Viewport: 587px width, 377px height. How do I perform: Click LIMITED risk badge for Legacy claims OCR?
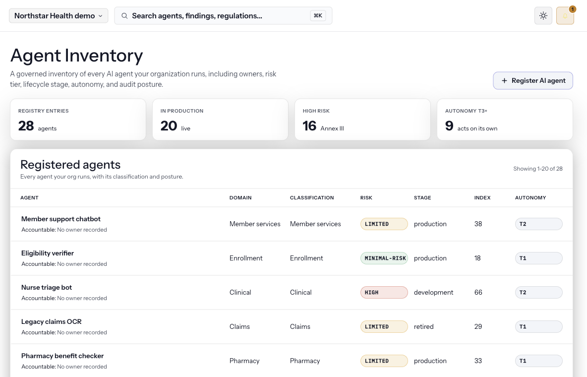point(384,327)
